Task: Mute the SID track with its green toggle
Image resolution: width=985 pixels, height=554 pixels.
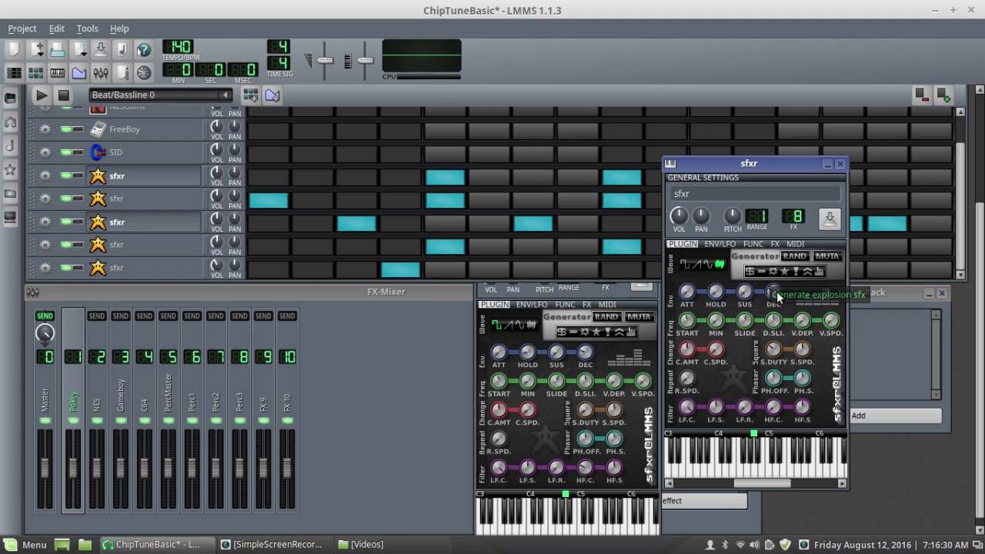Action: (x=66, y=152)
